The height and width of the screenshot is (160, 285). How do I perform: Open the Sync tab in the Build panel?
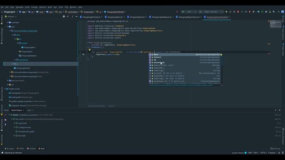[29, 110]
